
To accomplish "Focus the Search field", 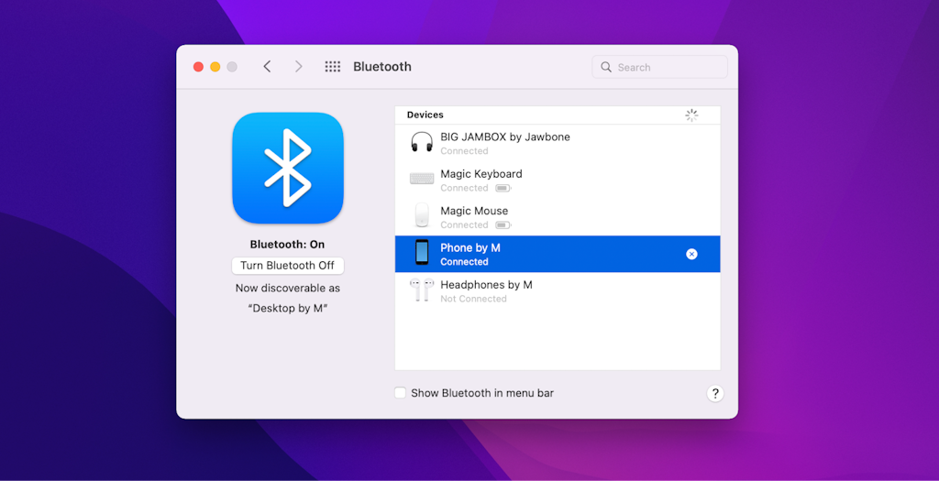I will [x=659, y=67].
